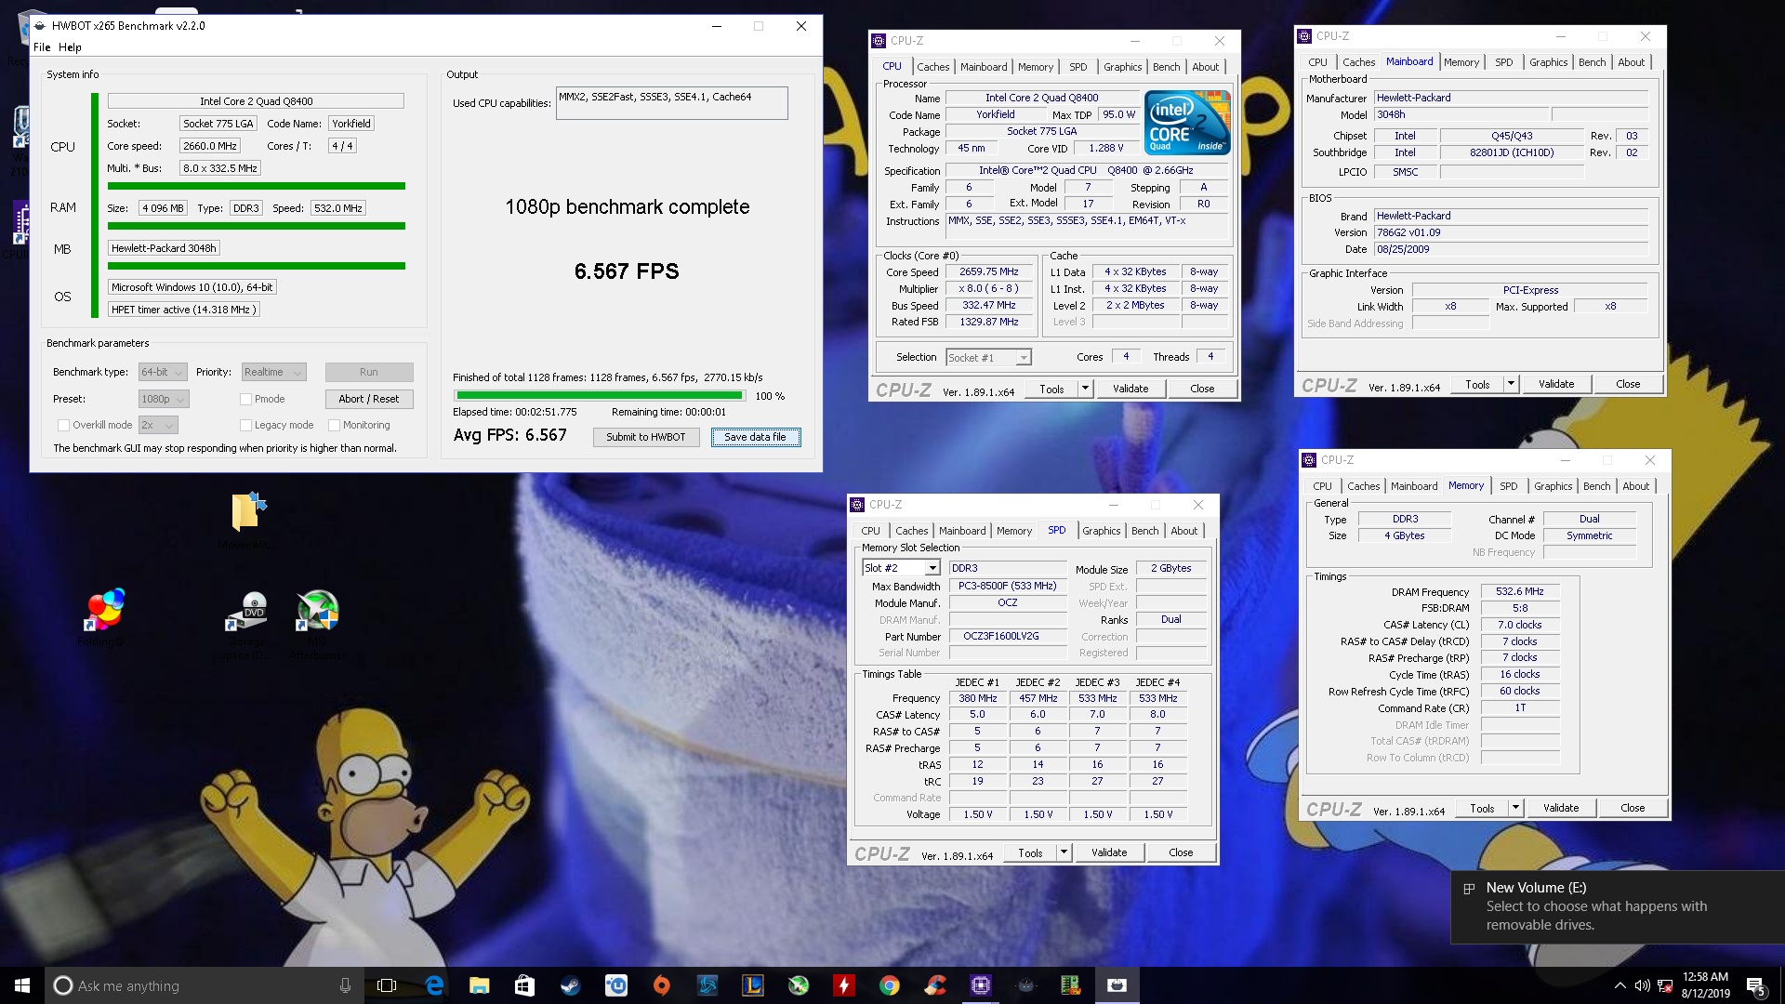Switch to About tab in CPU-Z SPD window
Image resolution: width=1785 pixels, height=1004 pixels.
pos(1183,531)
